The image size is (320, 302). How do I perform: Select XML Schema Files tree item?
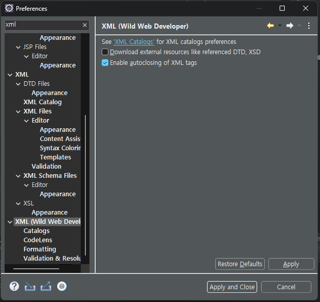50,175
